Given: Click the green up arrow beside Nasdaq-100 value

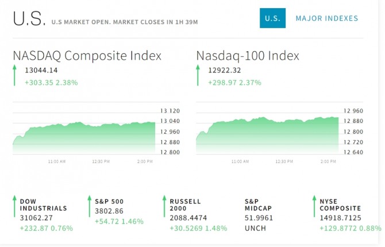Looking at the screenshot, I should pos(198,76).
